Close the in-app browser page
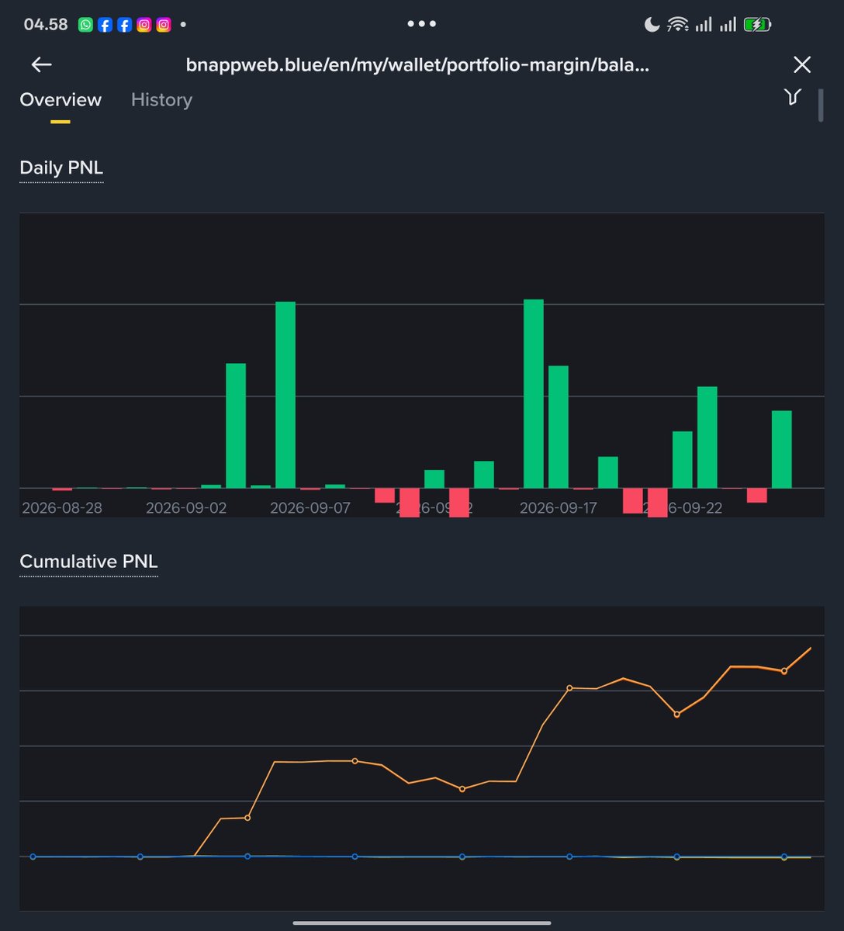 pos(802,64)
